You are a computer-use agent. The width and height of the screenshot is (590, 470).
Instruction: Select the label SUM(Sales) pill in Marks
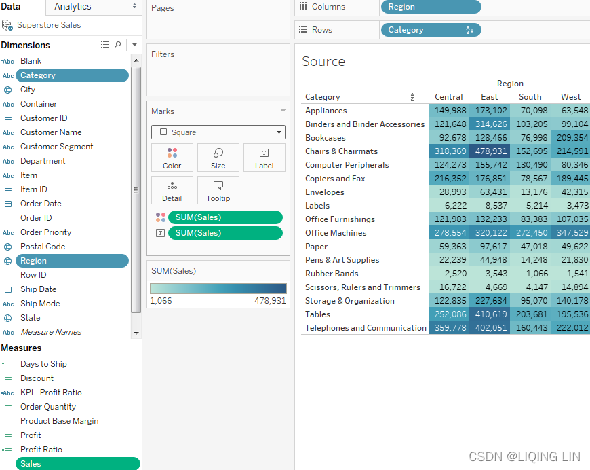(x=225, y=233)
